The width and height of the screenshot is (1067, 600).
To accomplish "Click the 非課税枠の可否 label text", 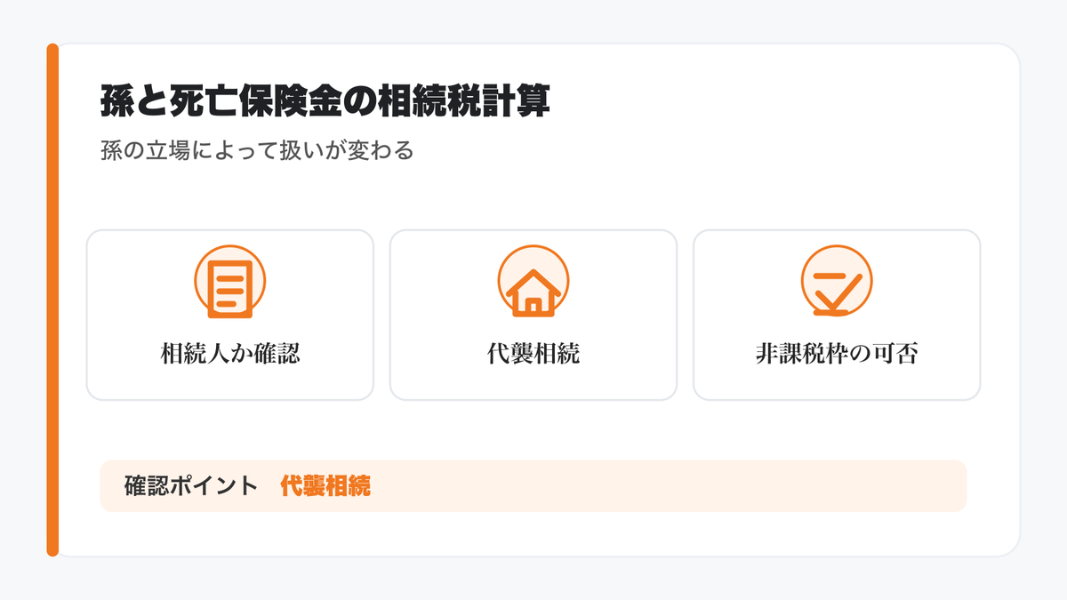I will point(837,354).
